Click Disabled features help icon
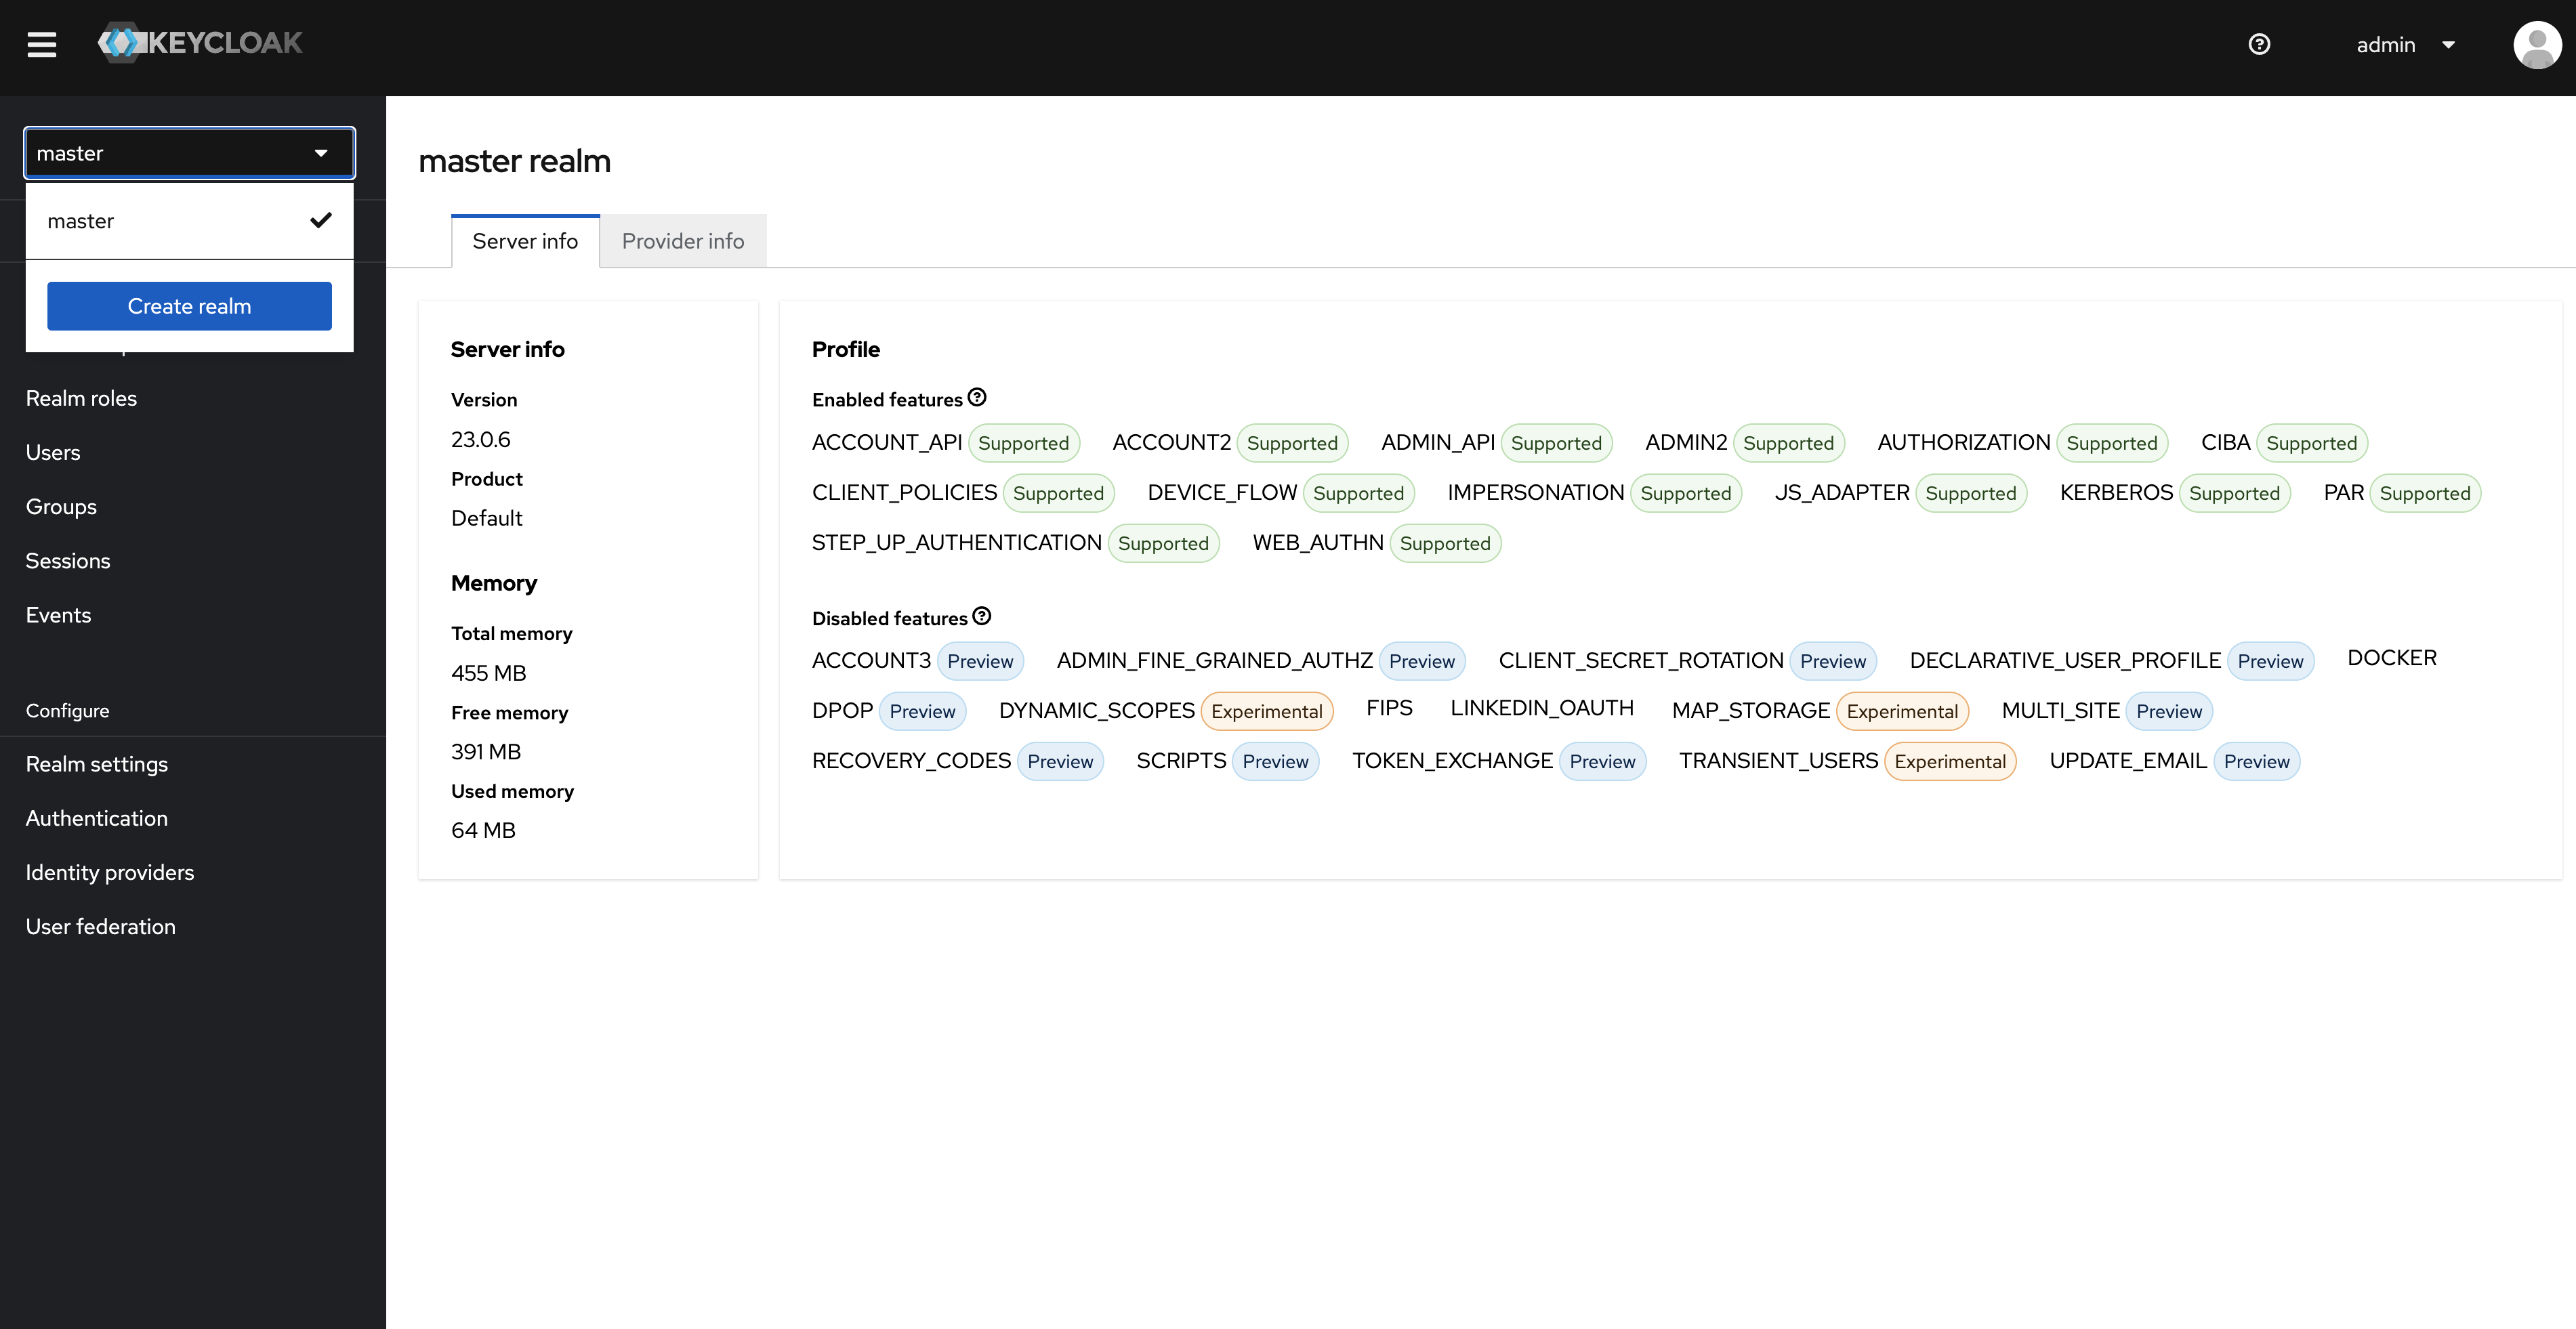This screenshot has width=2576, height=1329. (982, 616)
